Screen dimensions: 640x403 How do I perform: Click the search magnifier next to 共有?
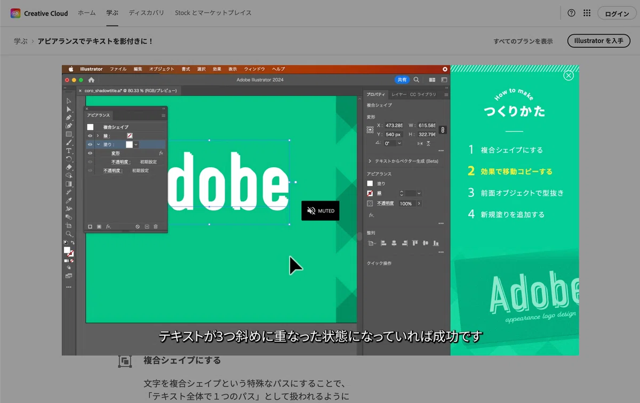417,80
